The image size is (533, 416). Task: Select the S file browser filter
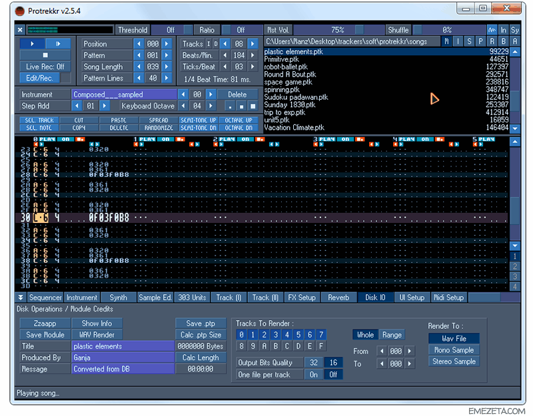coord(470,41)
